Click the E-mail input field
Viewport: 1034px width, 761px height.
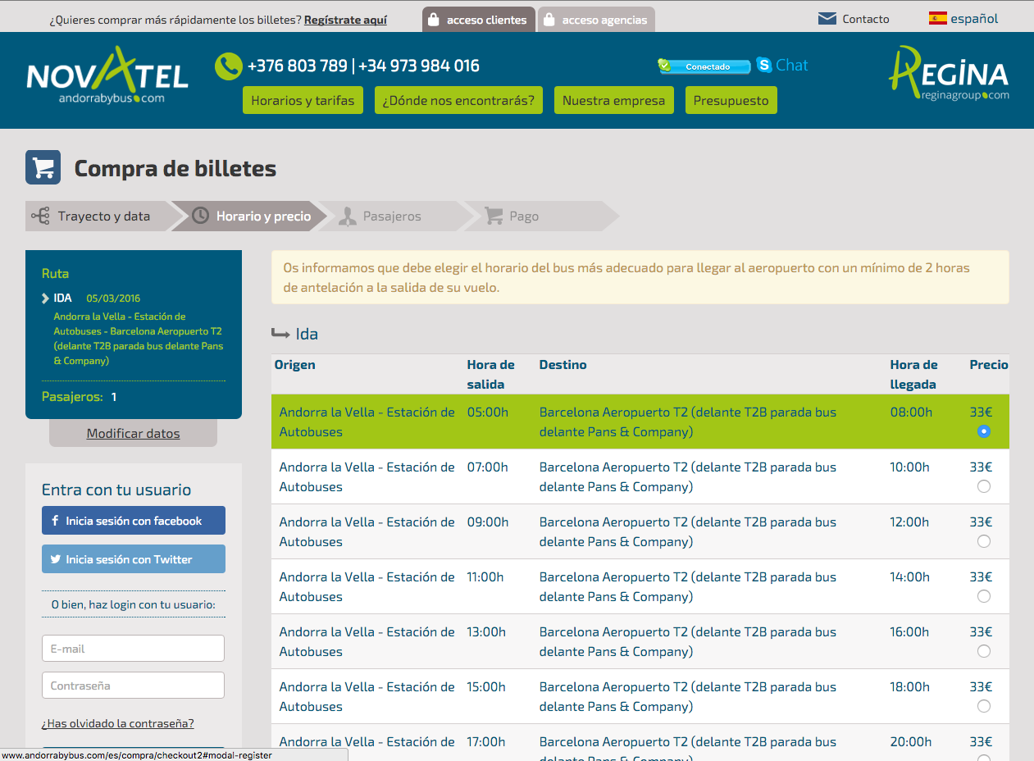pos(133,649)
